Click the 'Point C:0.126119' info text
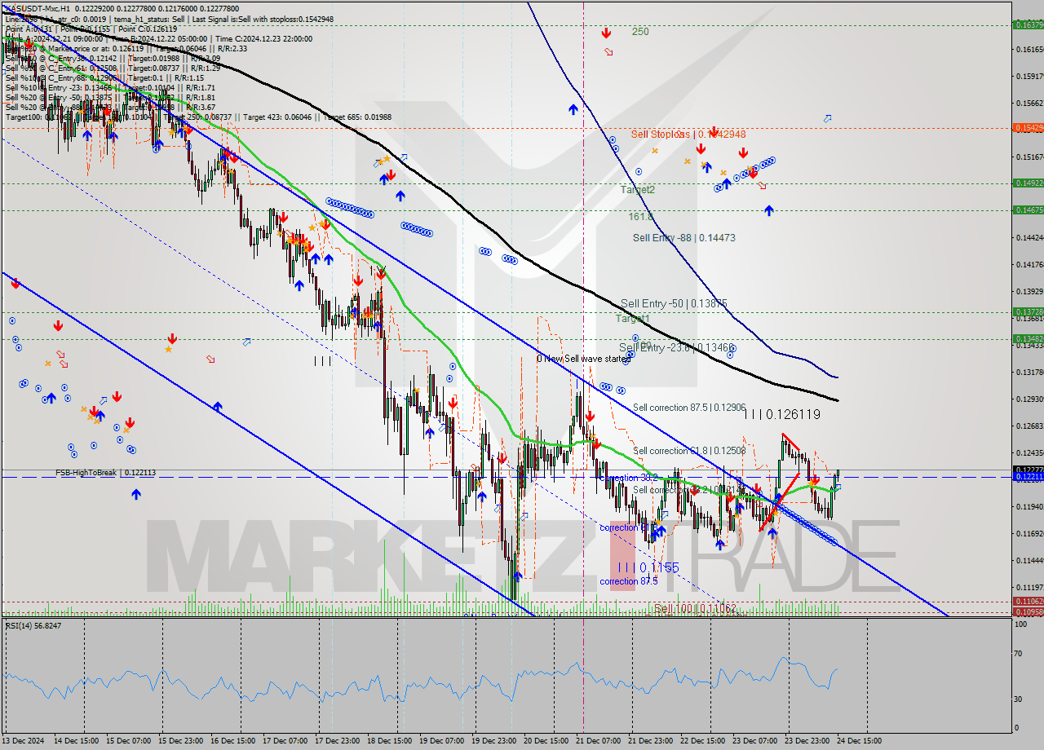The image size is (1044, 750). [x=148, y=29]
